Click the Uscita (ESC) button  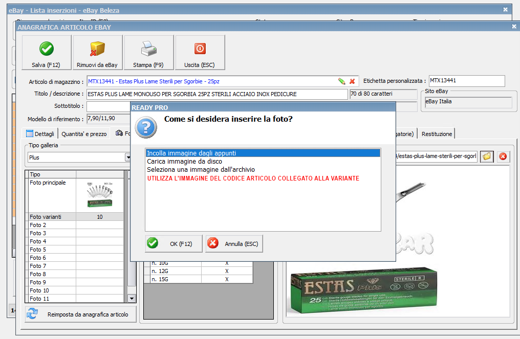(200, 52)
